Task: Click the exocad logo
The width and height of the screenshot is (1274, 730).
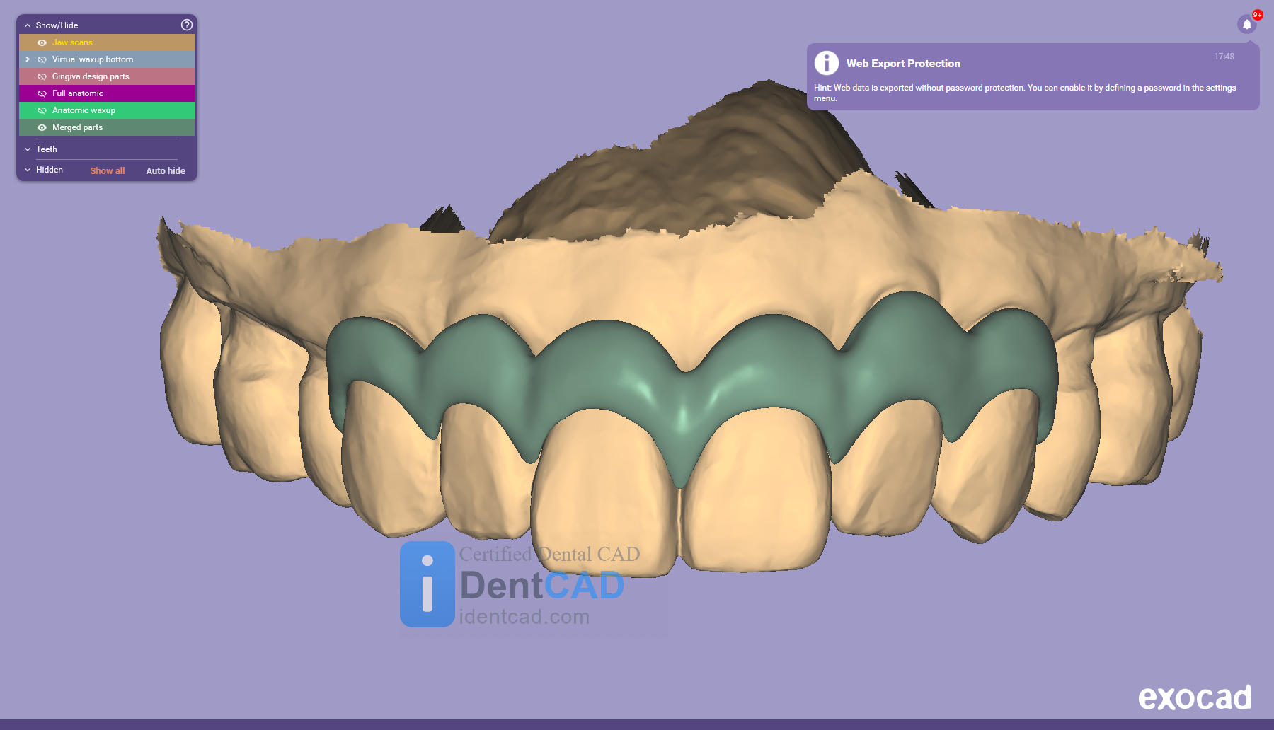Action: 1194,697
